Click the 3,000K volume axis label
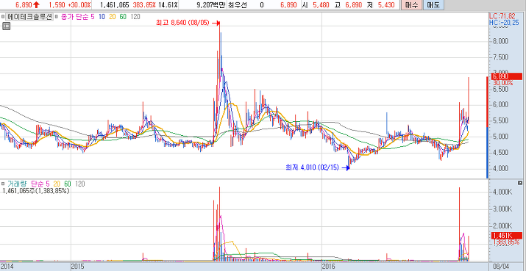526x271 pixels. 503,209
